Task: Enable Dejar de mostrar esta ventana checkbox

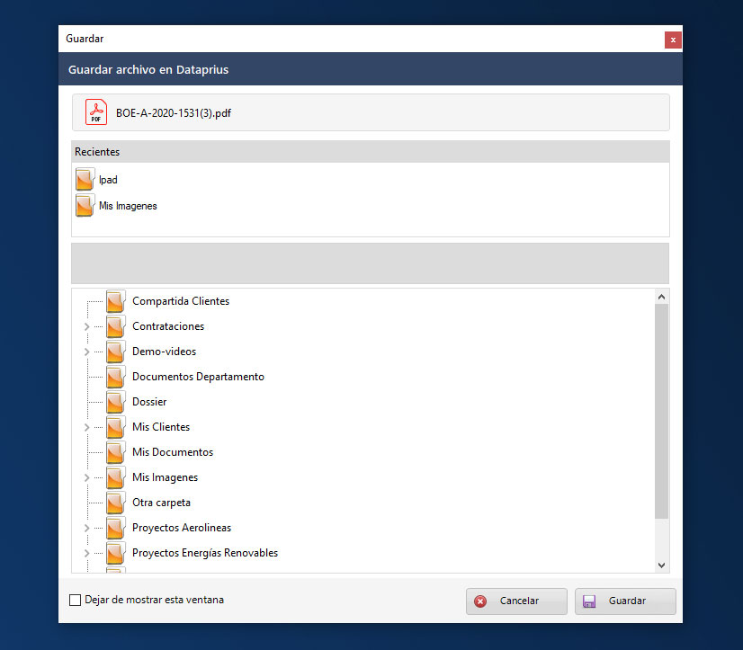Action: click(x=75, y=601)
